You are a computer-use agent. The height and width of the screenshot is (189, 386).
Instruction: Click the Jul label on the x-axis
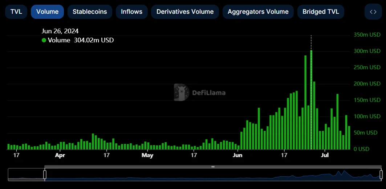point(325,155)
